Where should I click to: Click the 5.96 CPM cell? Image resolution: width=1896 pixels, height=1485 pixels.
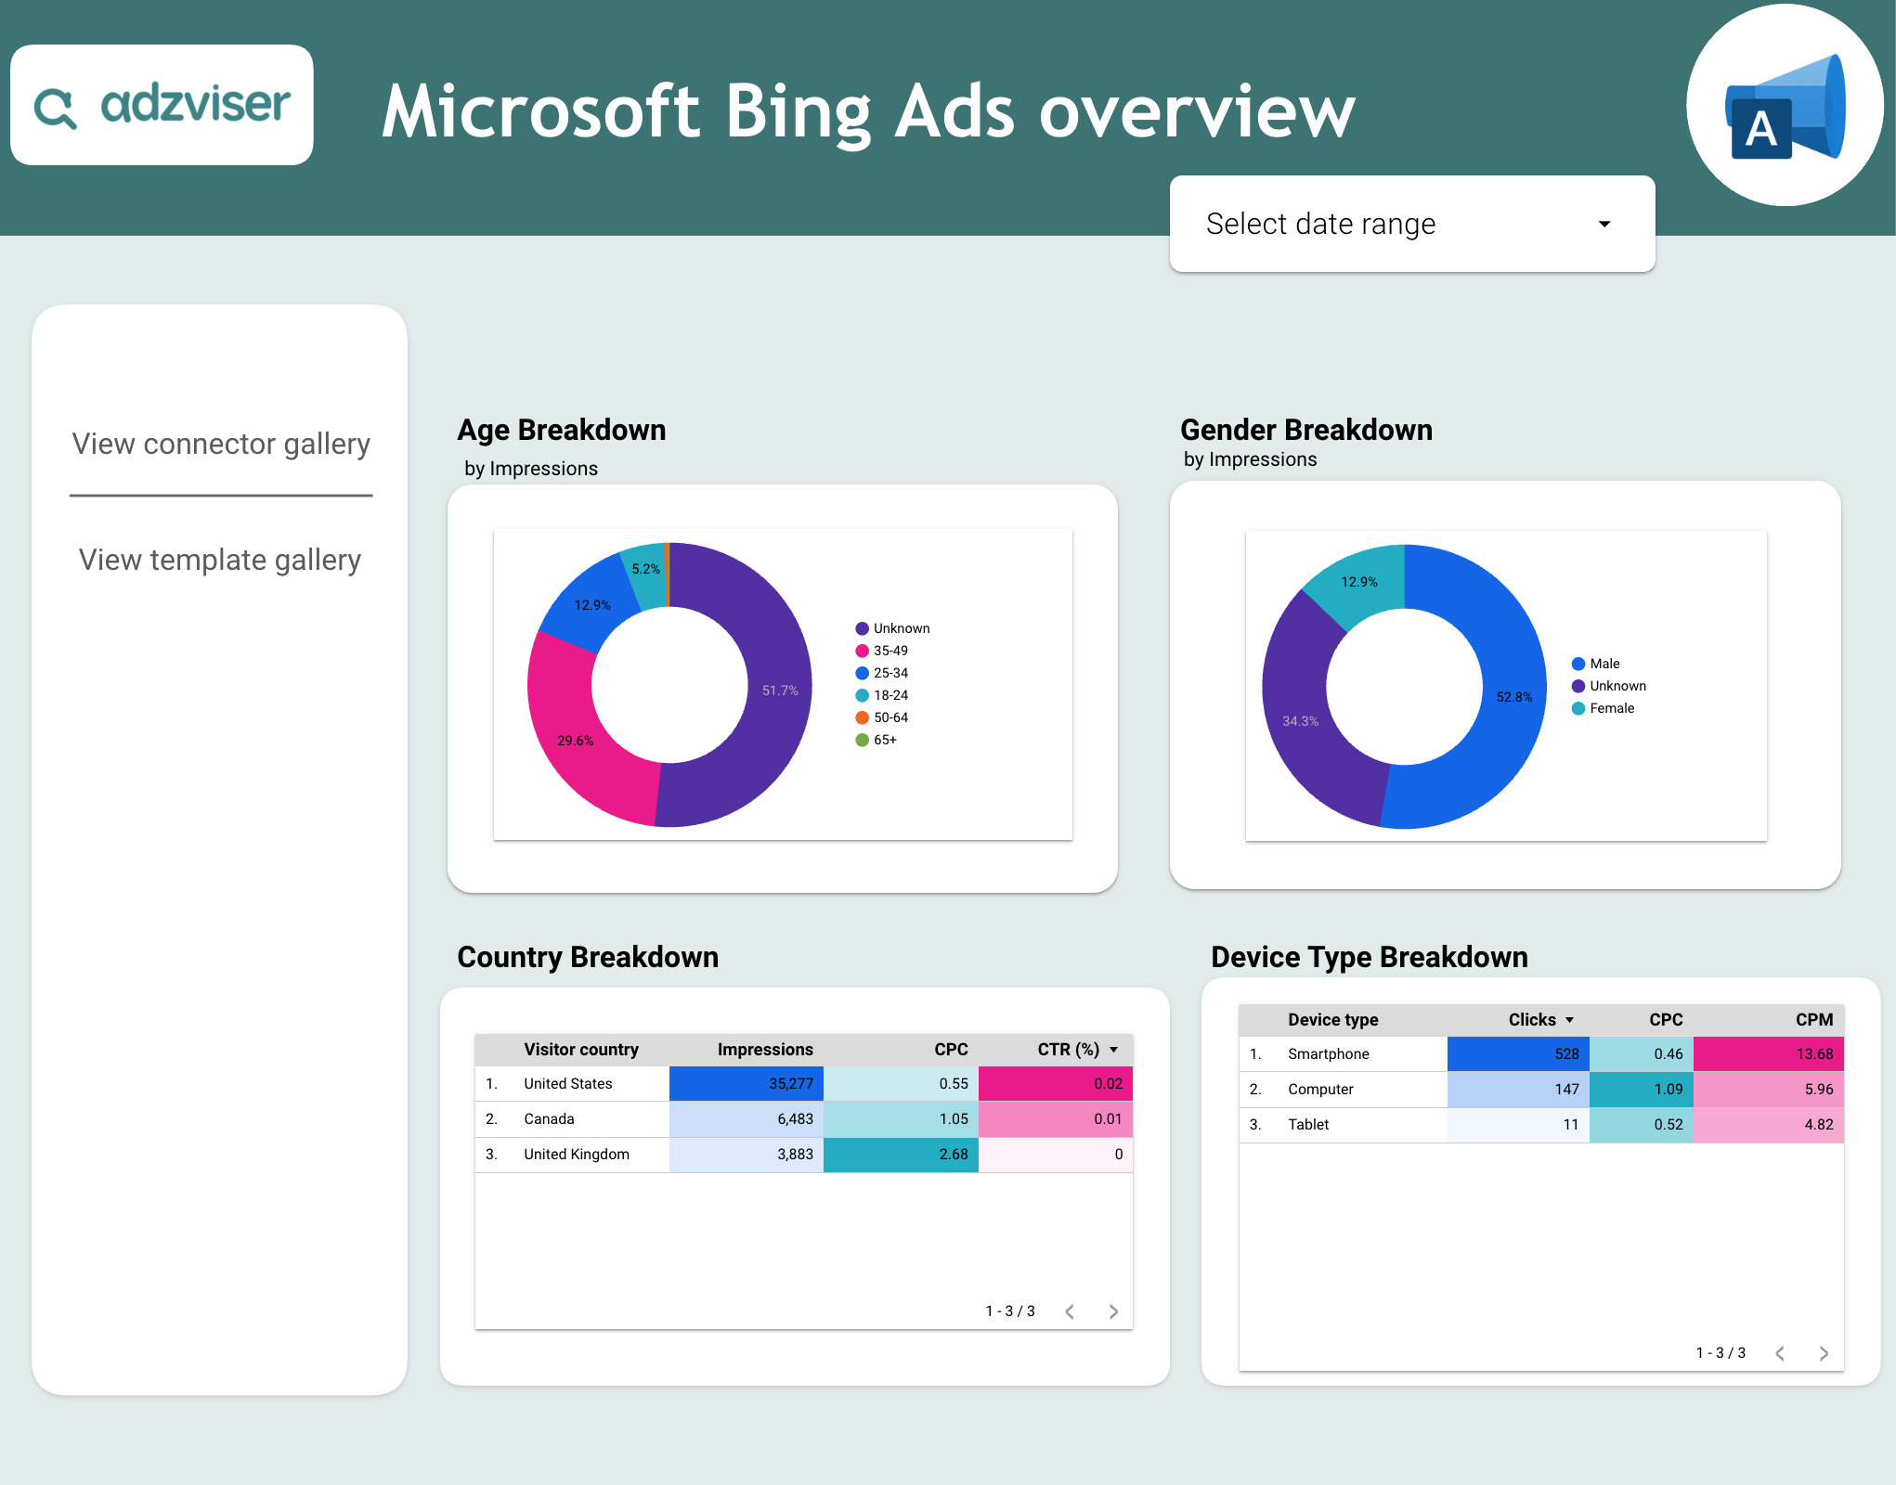1769,1089
